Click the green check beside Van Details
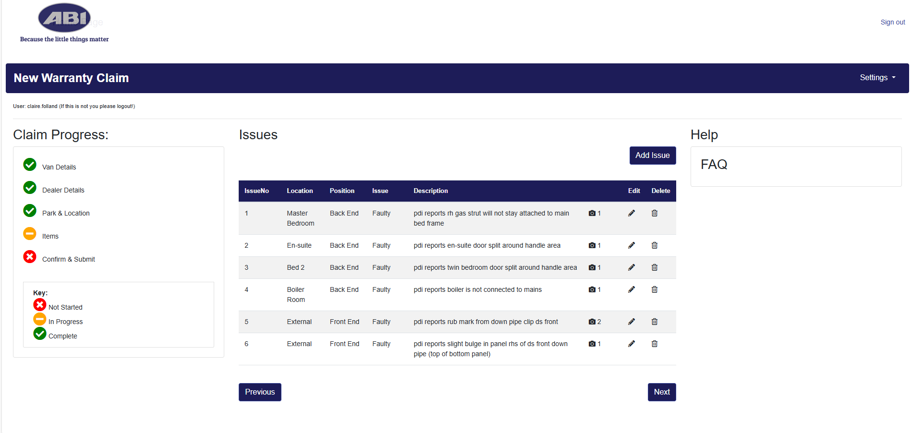The height and width of the screenshot is (433, 912). click(x=30, y=165)
